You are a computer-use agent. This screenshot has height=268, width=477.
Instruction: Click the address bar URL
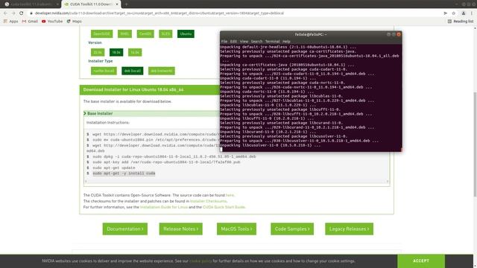point(159,13)
